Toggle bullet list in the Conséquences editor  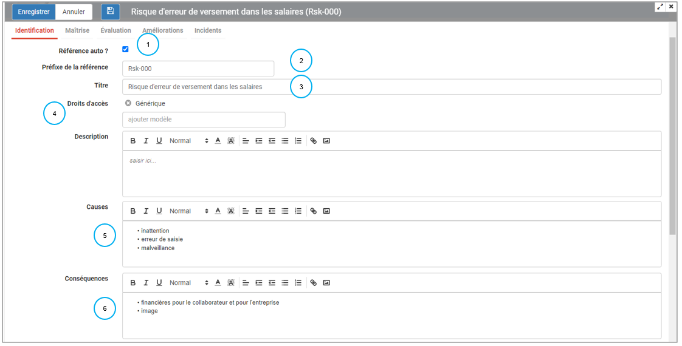coord(284,283)
